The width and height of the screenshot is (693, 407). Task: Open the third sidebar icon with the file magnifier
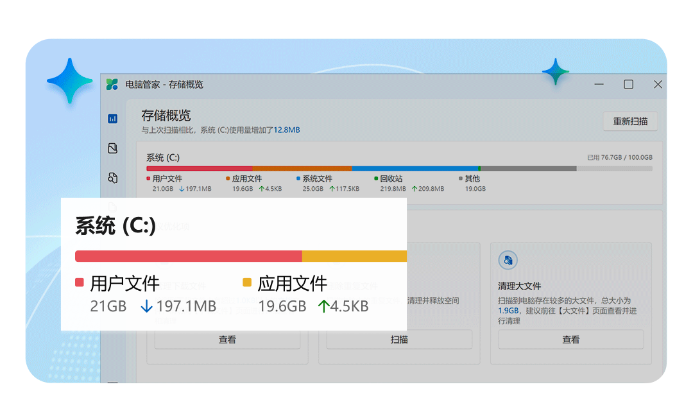pos(113,178)
